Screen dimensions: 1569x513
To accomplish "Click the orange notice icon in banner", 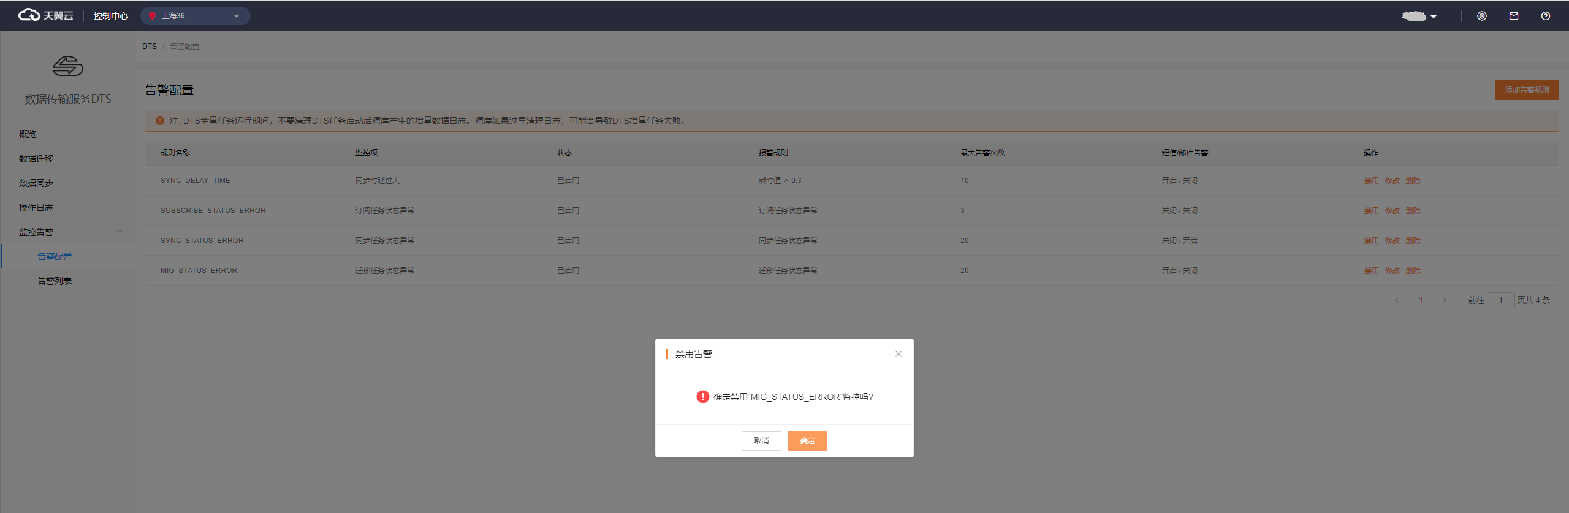I will coord(160,121).
